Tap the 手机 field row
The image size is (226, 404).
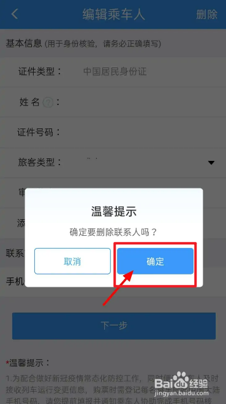tap(12, 281)
